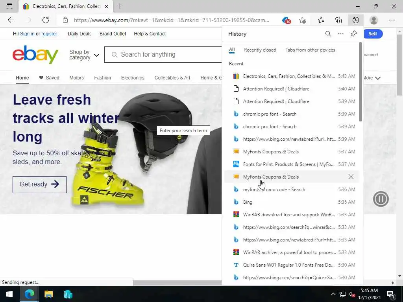Open Attention Required Cloudflare entry at 5:40 AM
Viewport: 403px width, 302px height.
tap(292, 88)
